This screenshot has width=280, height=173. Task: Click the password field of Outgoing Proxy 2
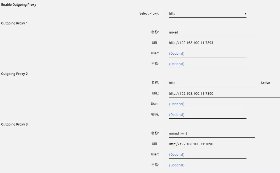click(x=207, y=115)
